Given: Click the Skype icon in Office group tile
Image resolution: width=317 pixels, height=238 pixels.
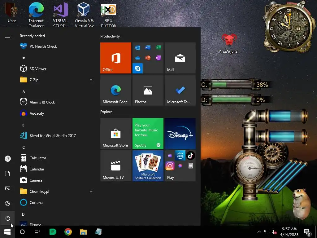Looking at the screenshot, I should click(x=138, y=68).
